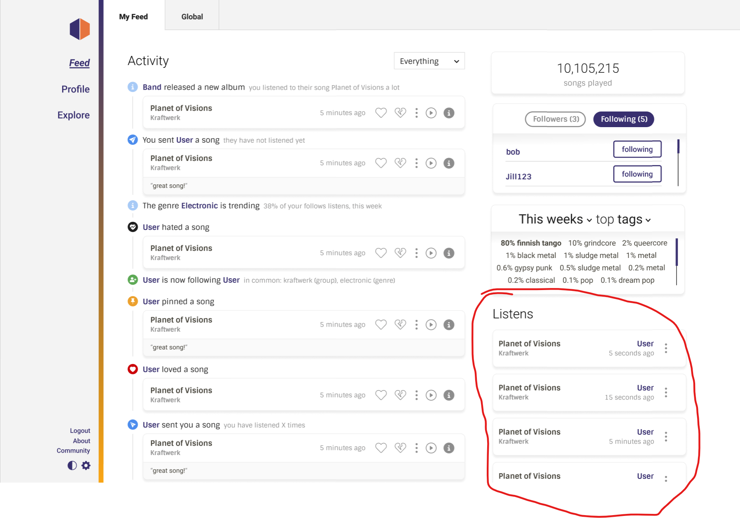Click black hated icon beside 'User hated a song'
The image size is (740, 518).
coord(133,227)
